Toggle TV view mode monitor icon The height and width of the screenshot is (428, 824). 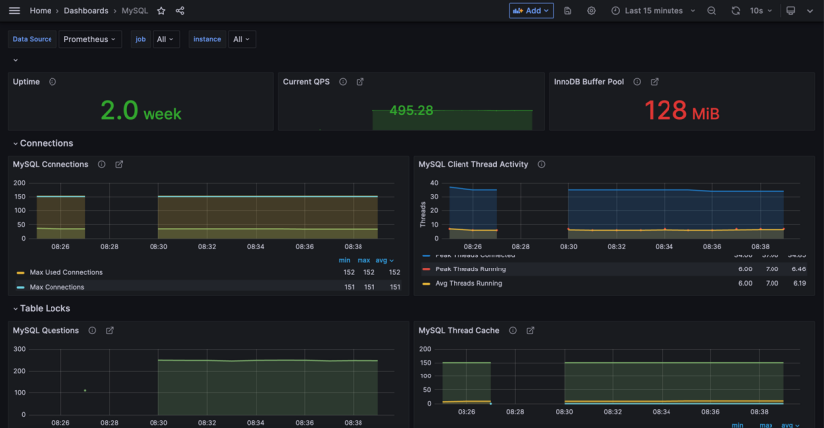click(791, 11)
